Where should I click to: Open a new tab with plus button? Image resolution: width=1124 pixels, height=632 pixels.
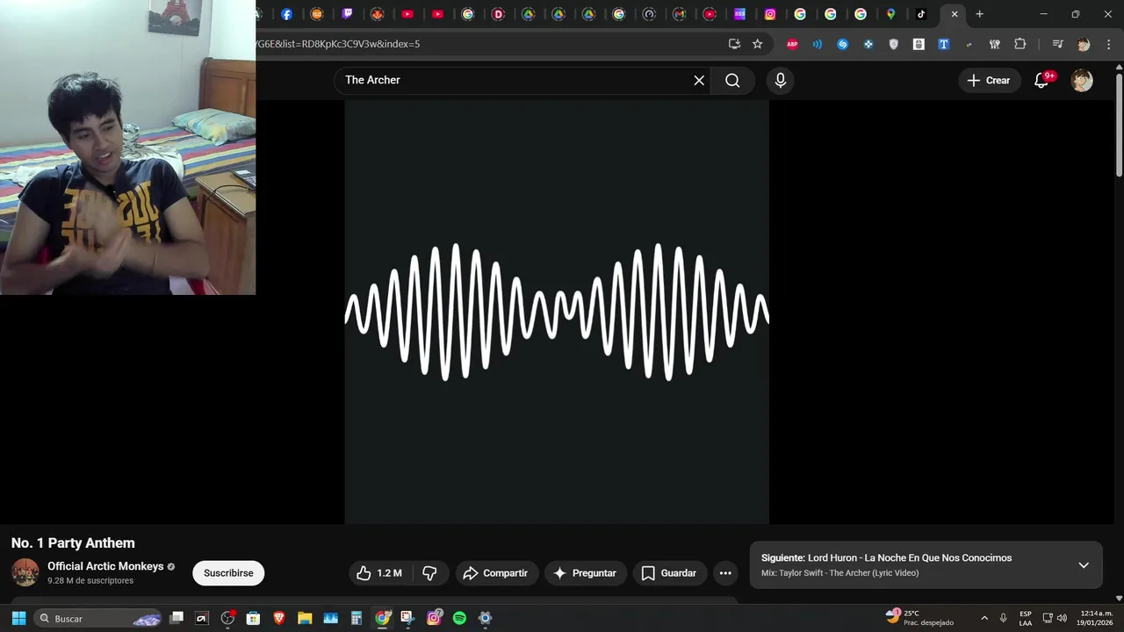click(x=980, y=14)
